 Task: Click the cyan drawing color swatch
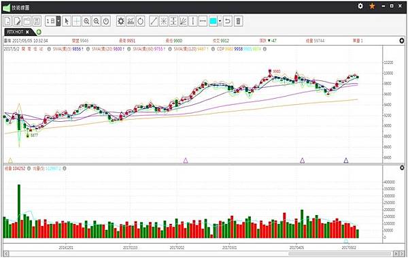point(213,21)
